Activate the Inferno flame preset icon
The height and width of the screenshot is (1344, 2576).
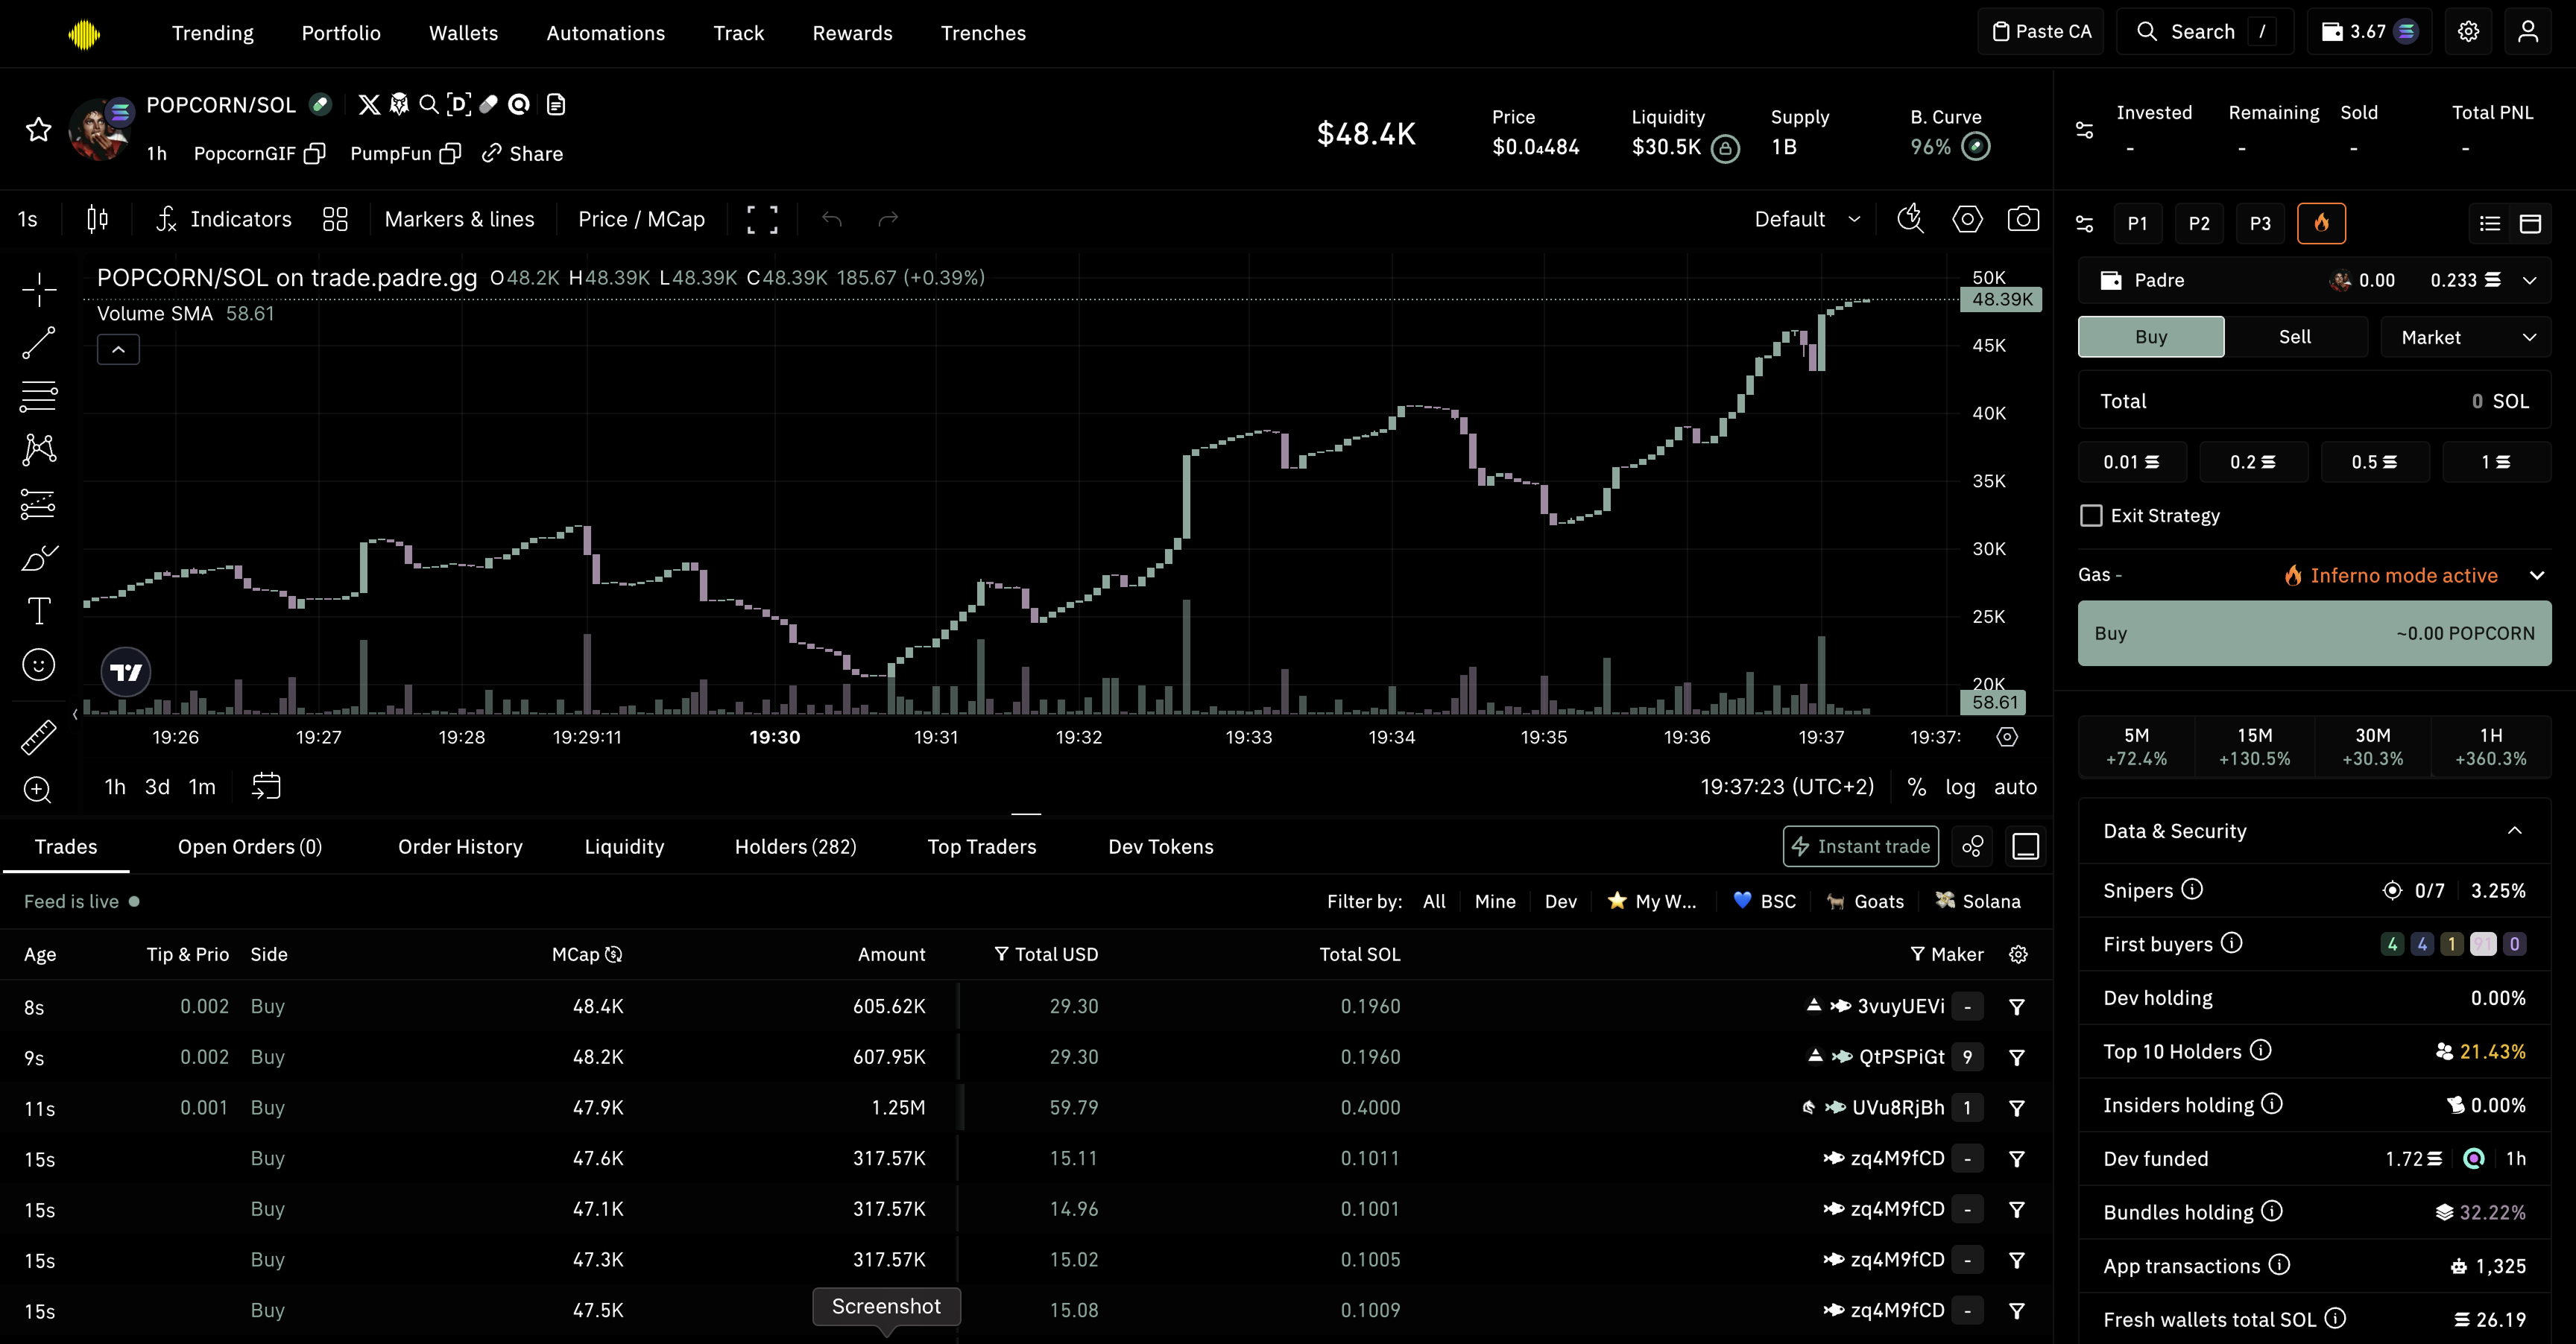pos(2321,223)
